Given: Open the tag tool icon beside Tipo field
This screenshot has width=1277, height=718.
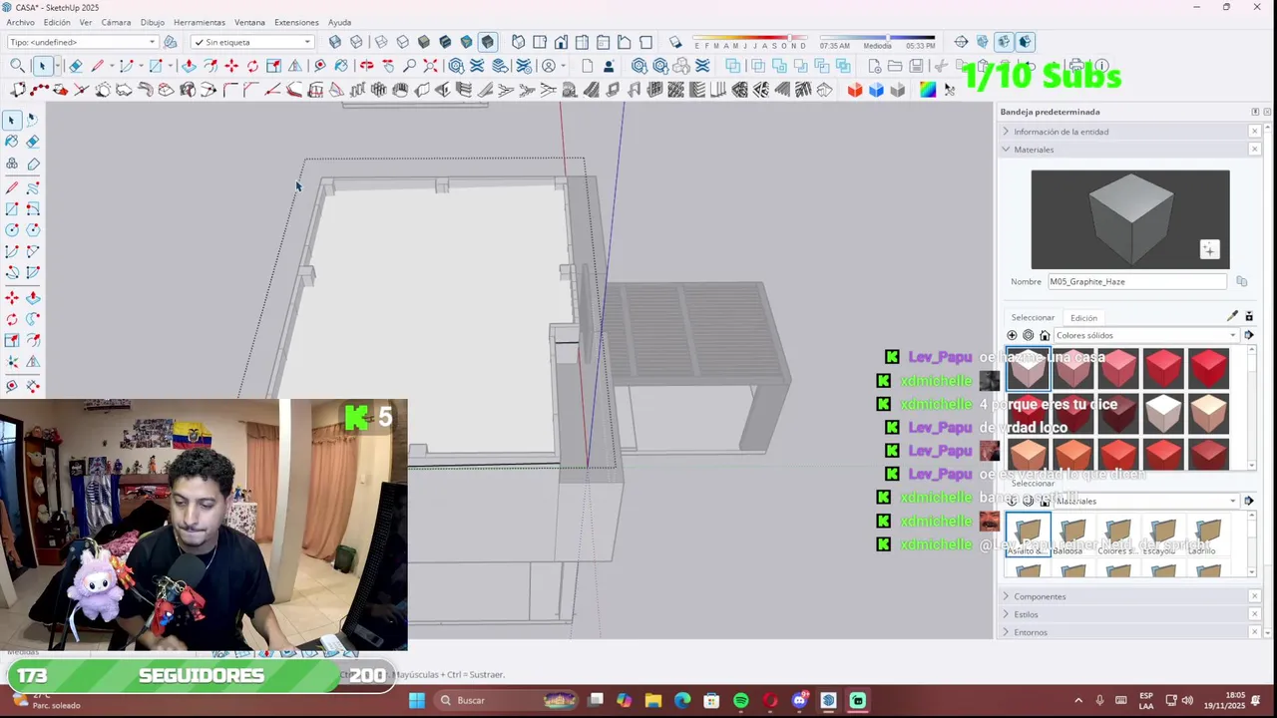Looking at the screenshot, I should (x=170, y=42).
